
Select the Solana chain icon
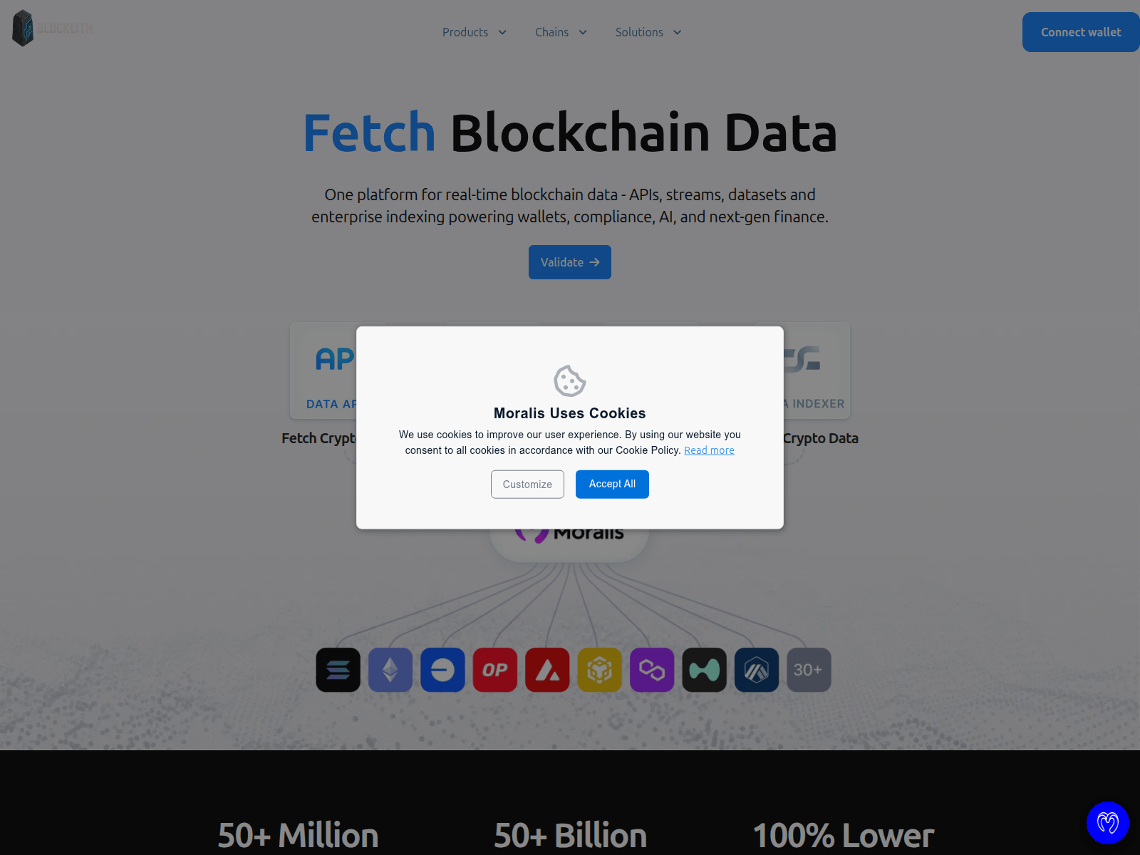tap(338, 670)
